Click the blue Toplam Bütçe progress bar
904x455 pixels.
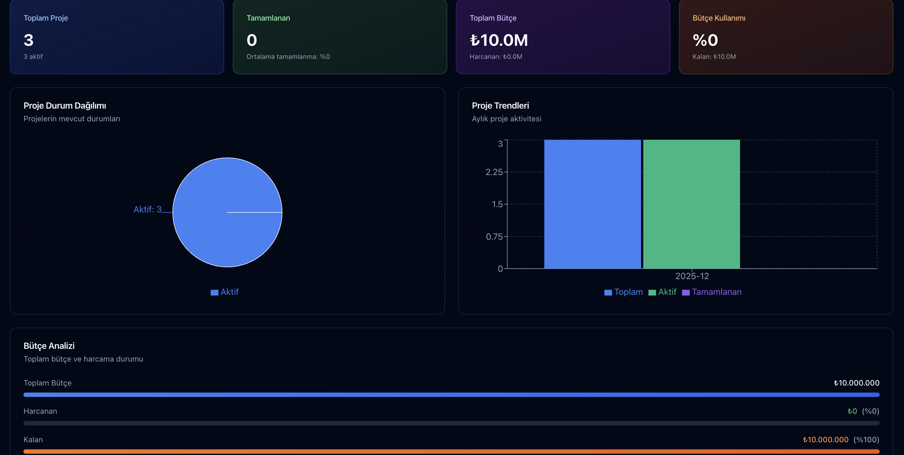pos(451,395)
